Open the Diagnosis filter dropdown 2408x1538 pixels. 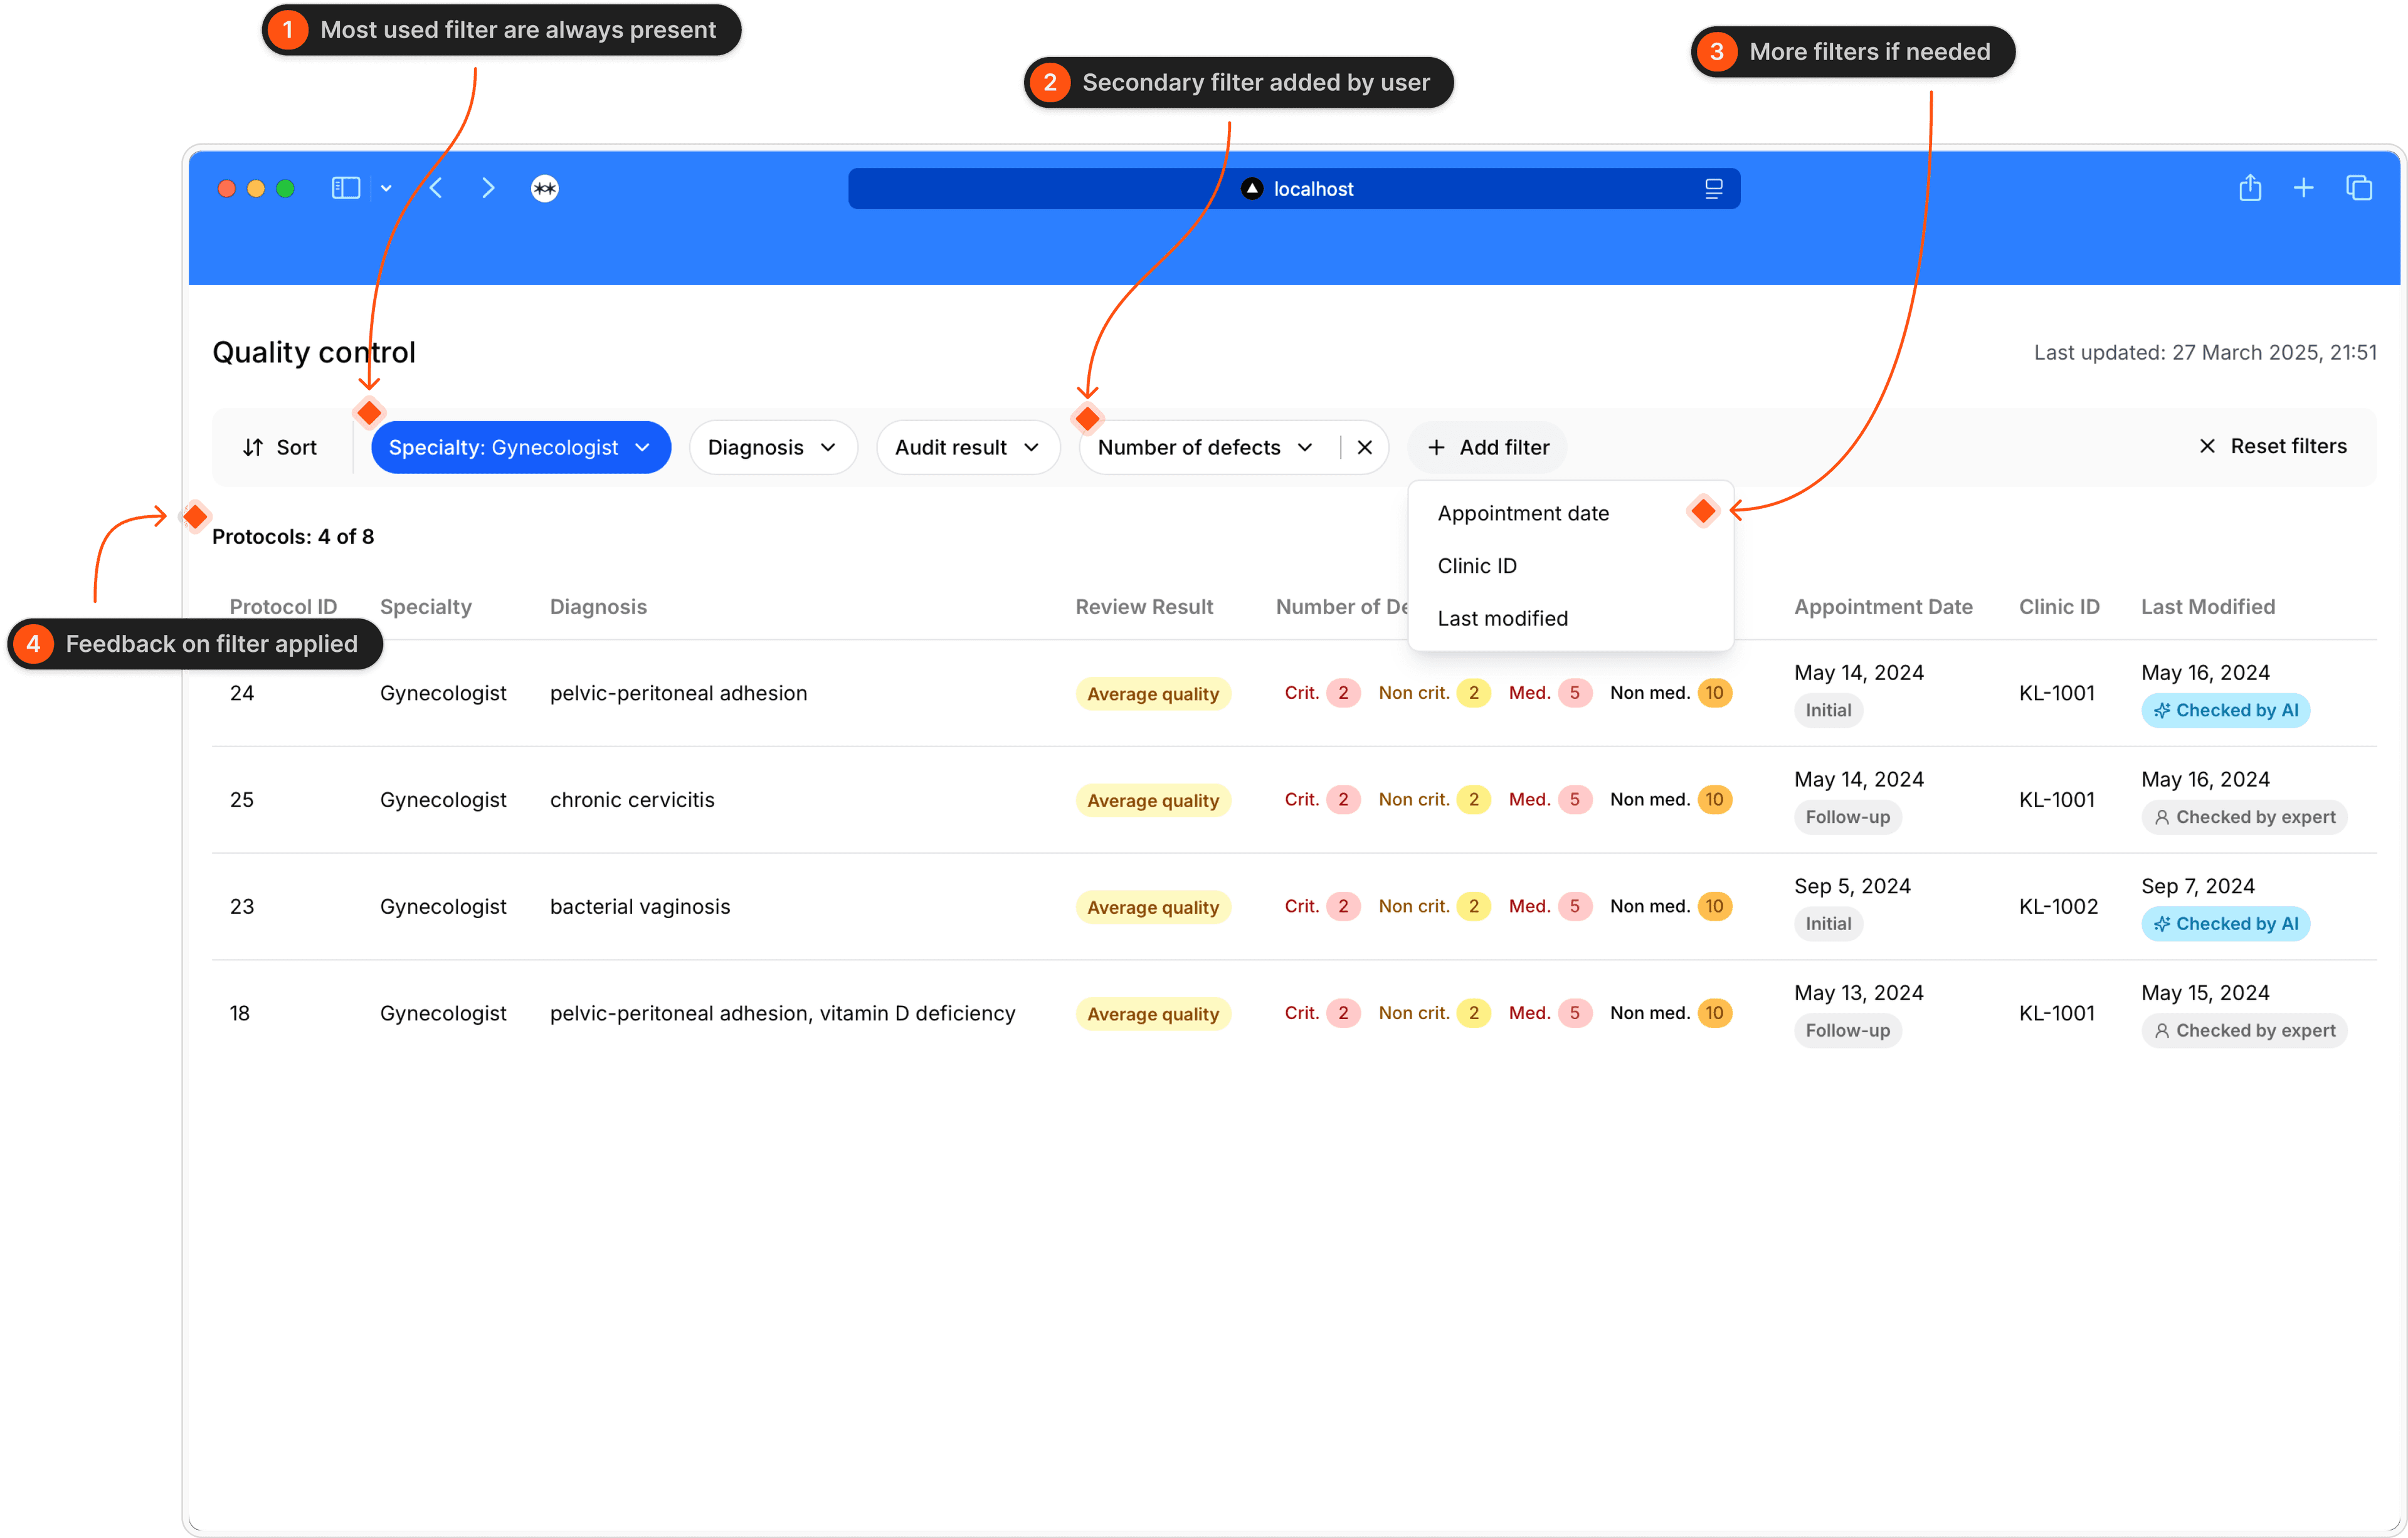pos(772,447)
